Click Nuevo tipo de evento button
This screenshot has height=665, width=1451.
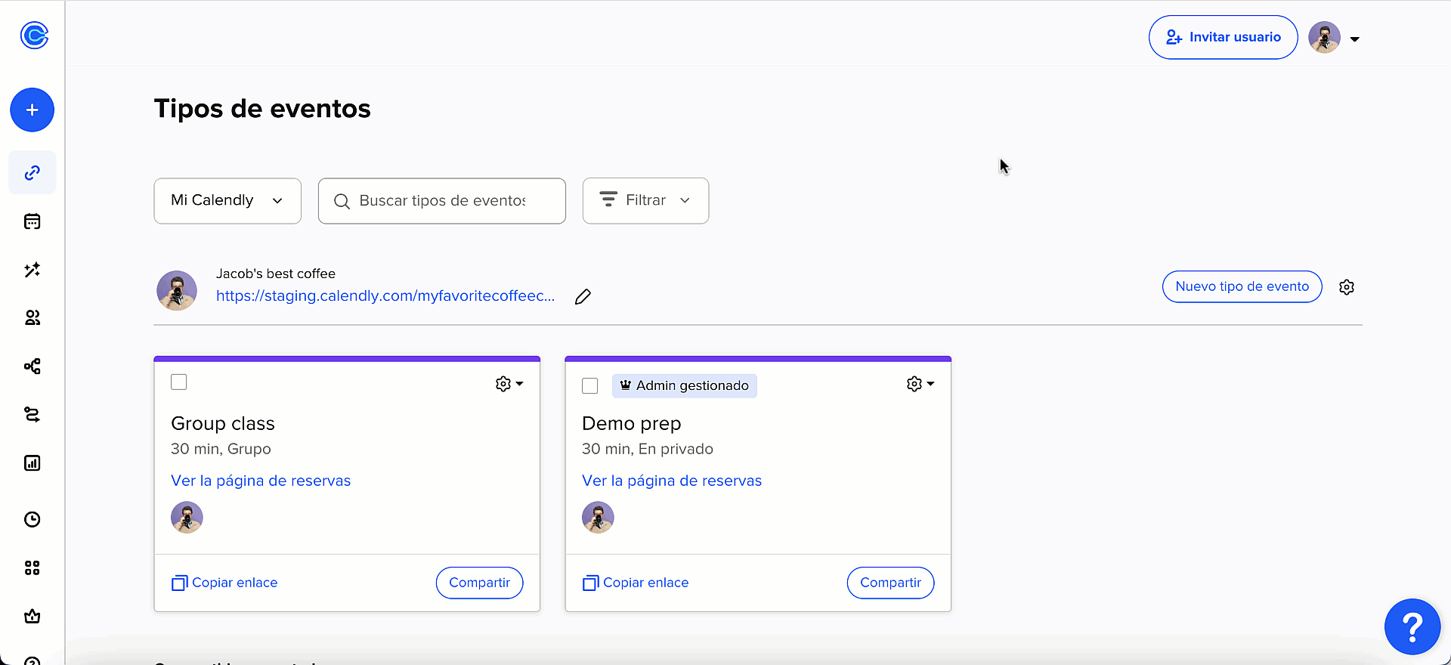(1242, 286)
